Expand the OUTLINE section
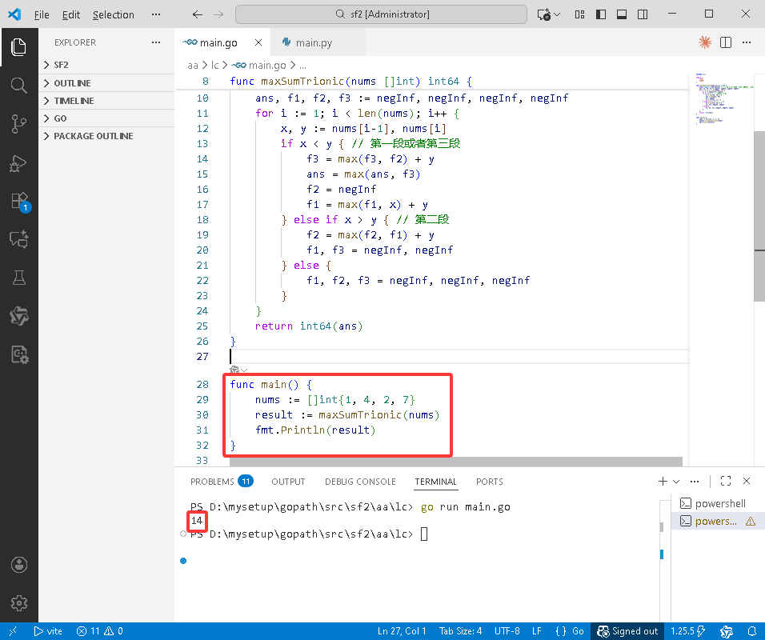The height and width of the screenshot is (640, 765). 106,83
